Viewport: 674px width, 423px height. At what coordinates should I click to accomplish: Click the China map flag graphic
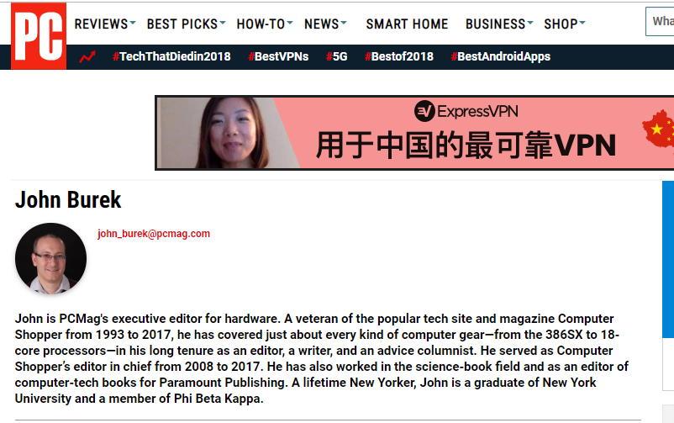pyautogui.click(x=658, y=129)
